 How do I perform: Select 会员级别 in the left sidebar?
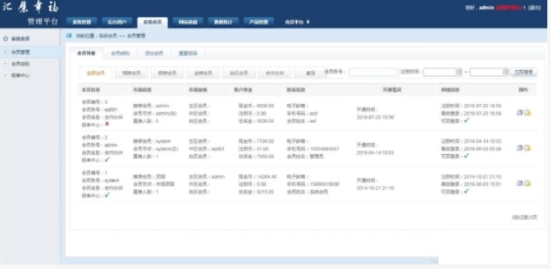(x=21, y=64)
